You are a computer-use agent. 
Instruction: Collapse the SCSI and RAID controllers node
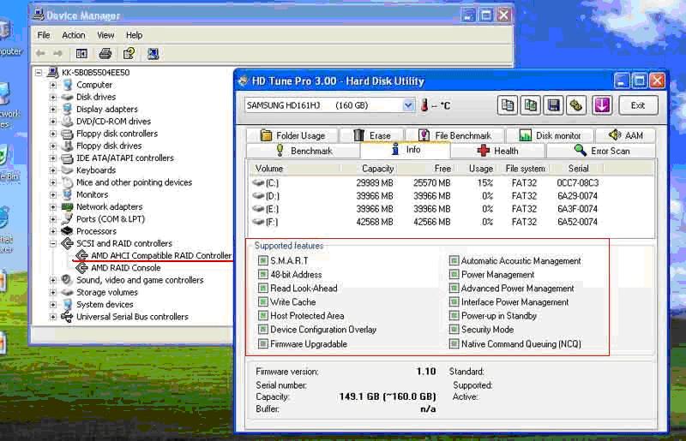click(53, 243)
